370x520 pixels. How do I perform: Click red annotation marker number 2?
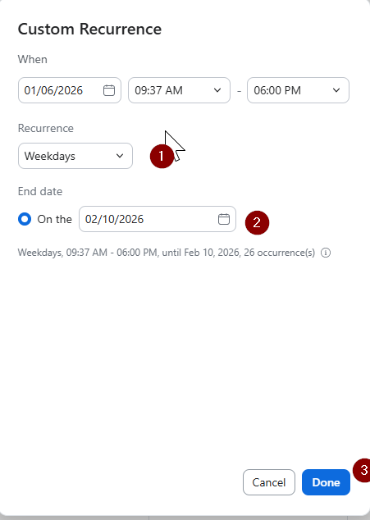pyautogui.click(x=257, y=222)
